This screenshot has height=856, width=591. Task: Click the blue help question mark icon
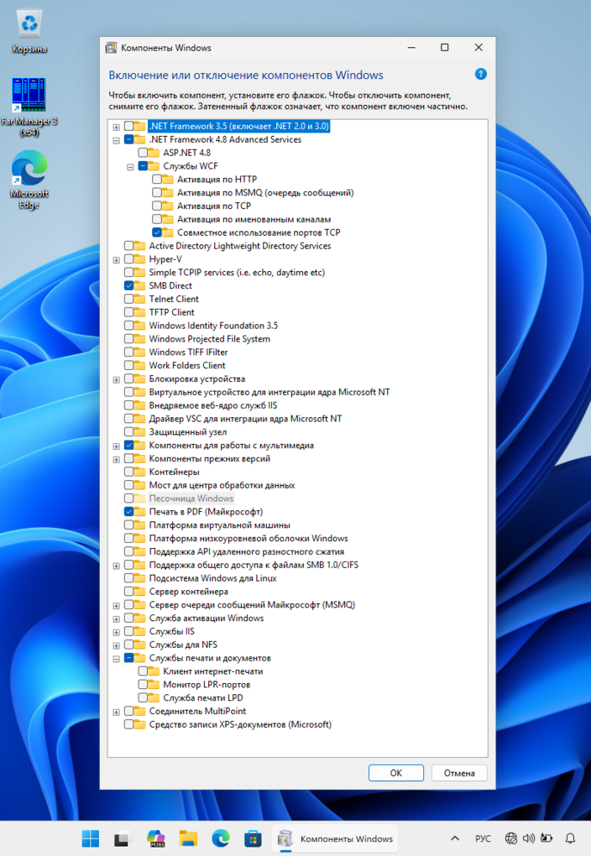(x=481, y=75)
